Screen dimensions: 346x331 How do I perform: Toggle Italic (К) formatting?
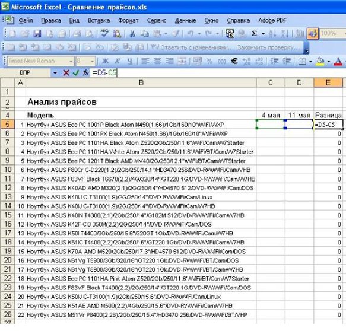pyautogui.click(x=118, y=61)
